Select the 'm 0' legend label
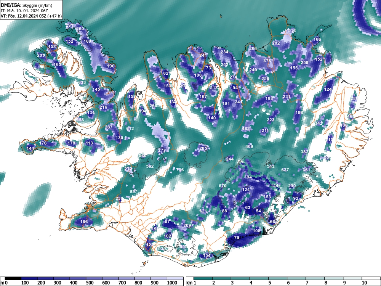Viewport: 381px width, 286px height. [4, 283]
